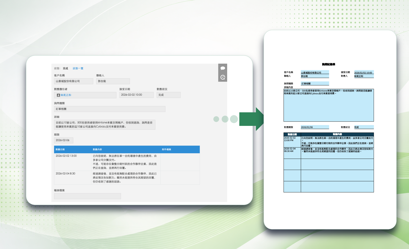Viewport: 409px width, 249px height.
Task: Click the 接受日期 field 2026-02-02 10:00
Action: 136,95
